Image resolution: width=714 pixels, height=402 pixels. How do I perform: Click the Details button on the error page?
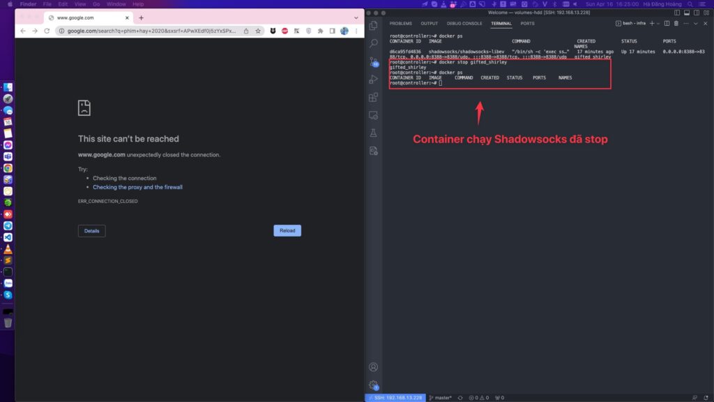click(x=91, y=230)
